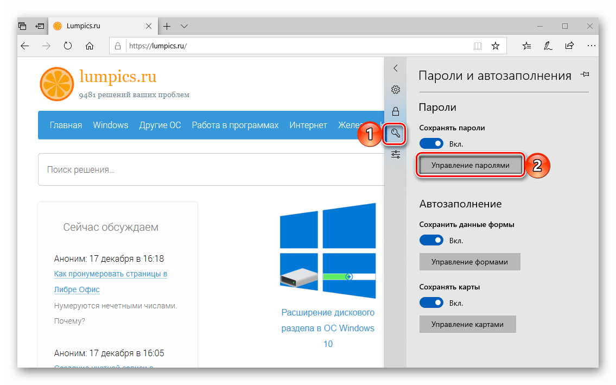616x385 pixels.
Task: Open Расширение дискового раздела article link
Action: point(328,328)
